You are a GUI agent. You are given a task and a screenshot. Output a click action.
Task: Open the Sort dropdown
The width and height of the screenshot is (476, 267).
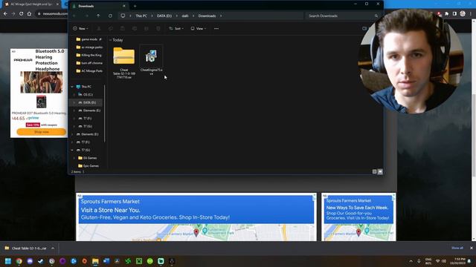176,28
